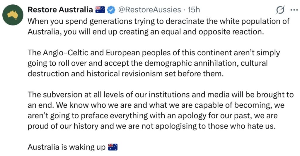Click the yellow Australia map in avatar
Screen dimensions: 300x156
click(x=13, y=15)
